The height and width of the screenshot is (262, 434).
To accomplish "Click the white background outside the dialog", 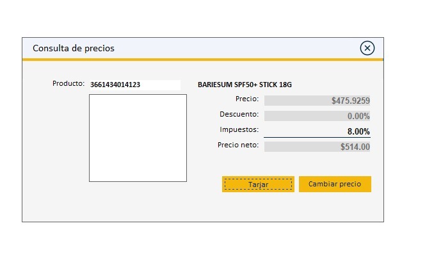I will tap(410, 243).
